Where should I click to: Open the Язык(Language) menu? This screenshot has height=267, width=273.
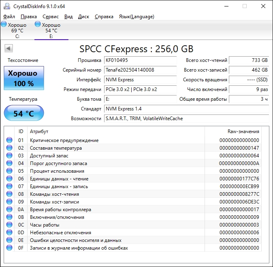[x=136, y=17]
